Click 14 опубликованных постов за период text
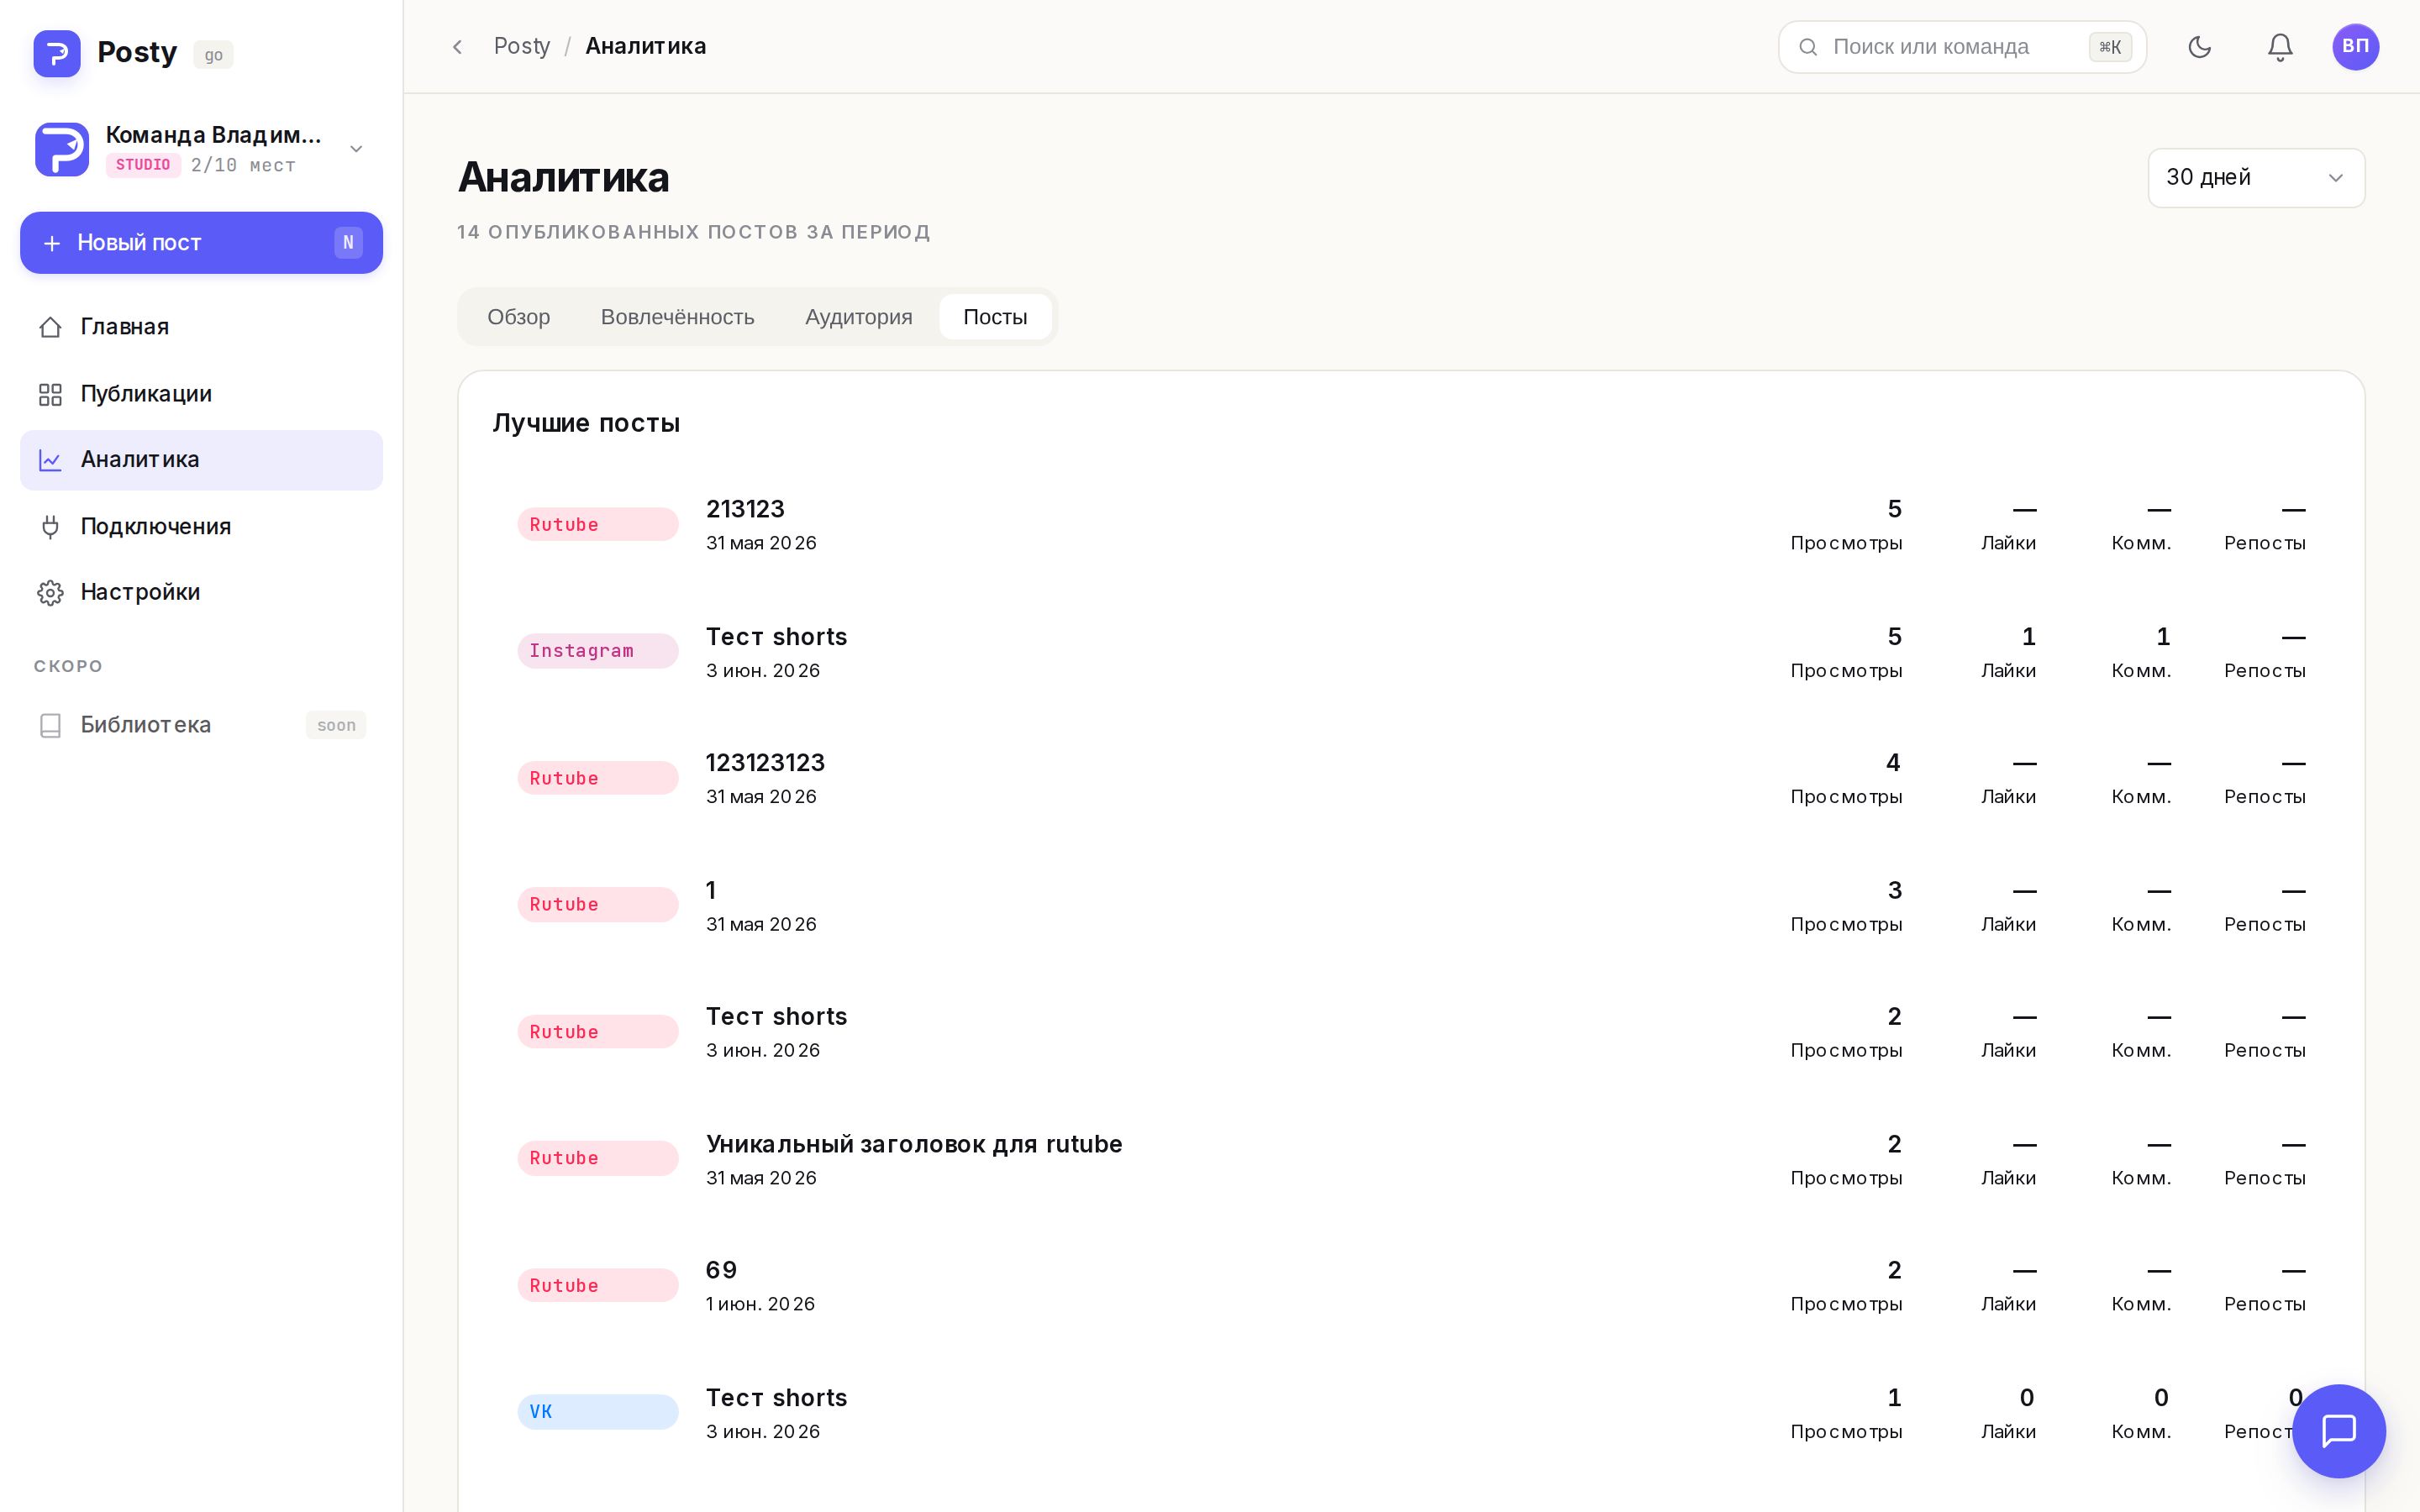2420x1512 pixels. tap(694, 232)
